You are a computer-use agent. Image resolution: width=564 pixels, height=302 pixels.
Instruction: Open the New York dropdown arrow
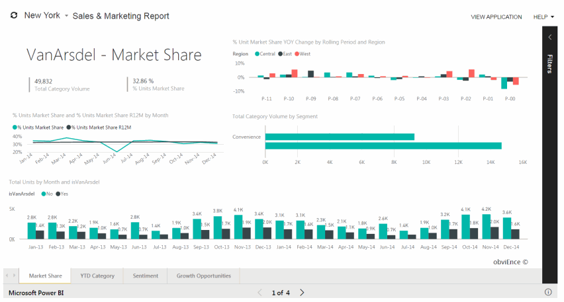[x=67, y=16]
